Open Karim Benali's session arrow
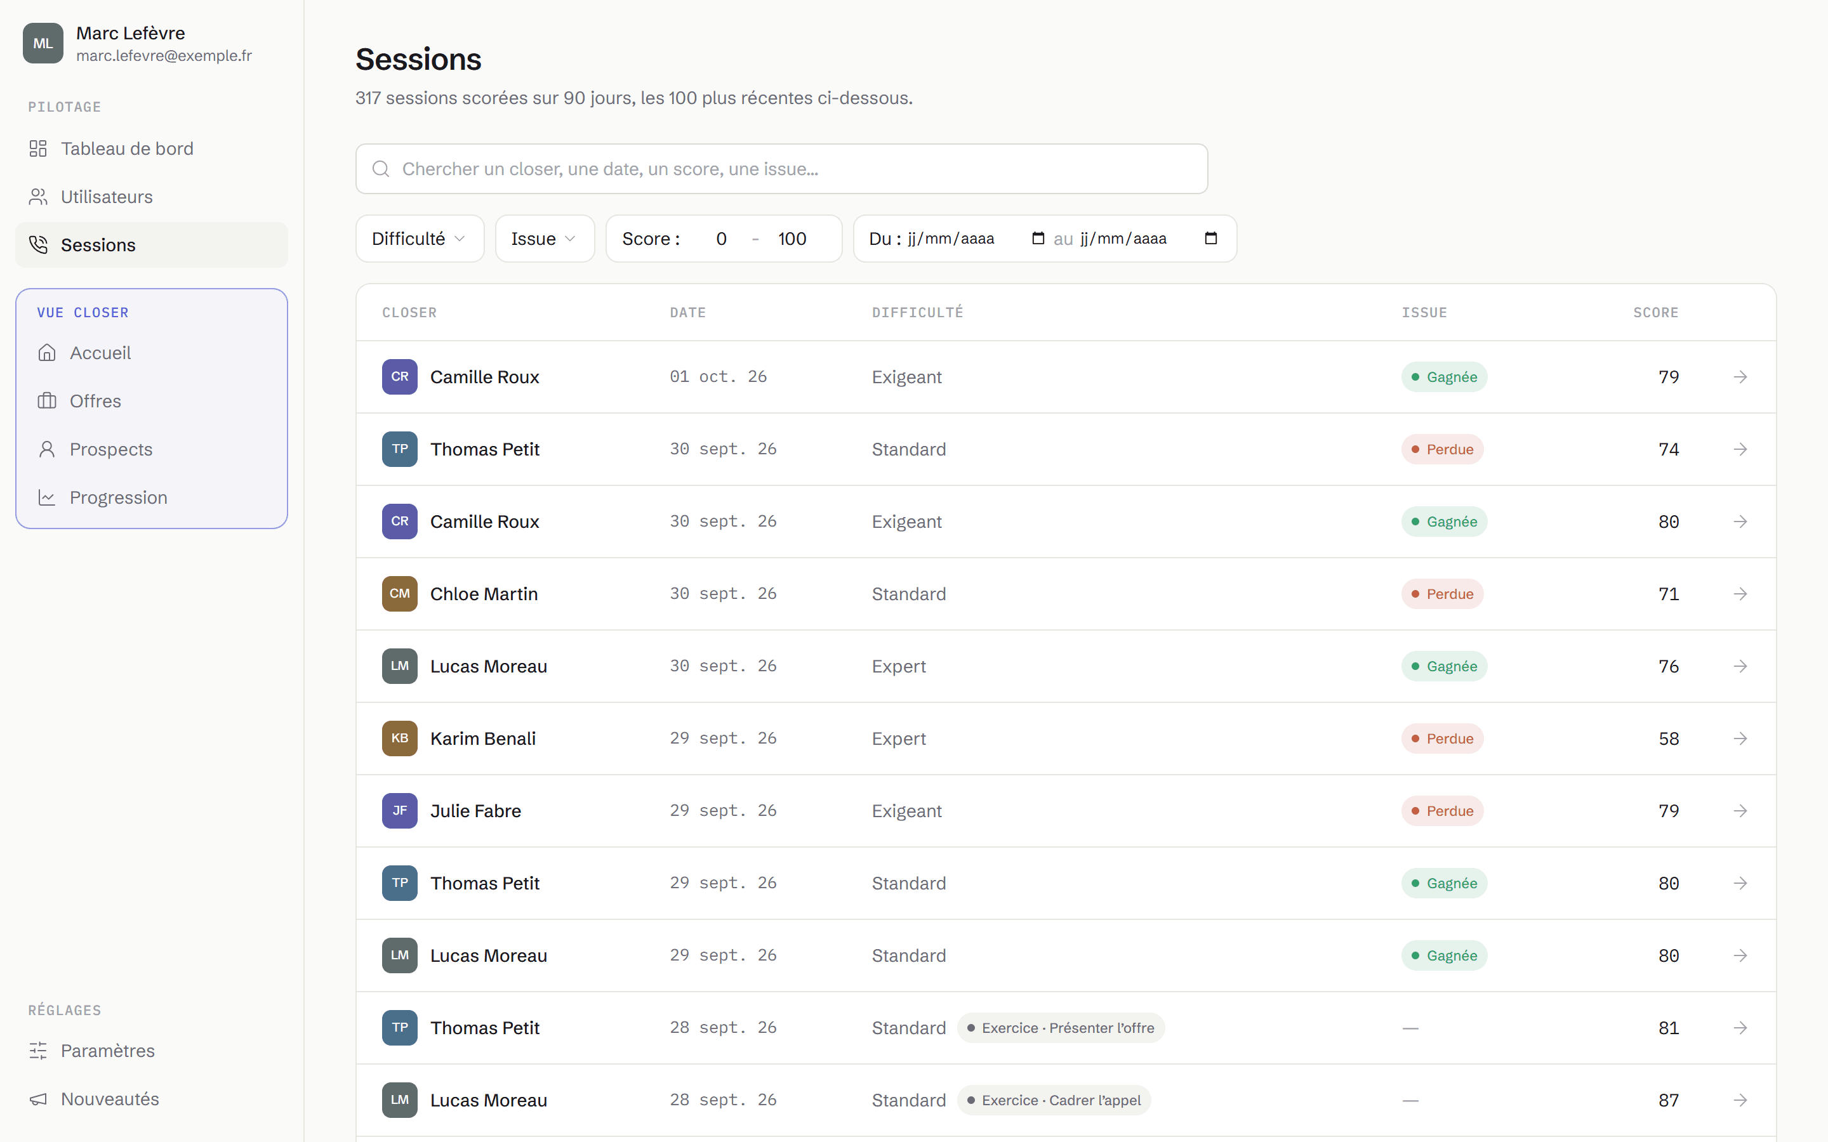Viewport: 1828px width, 1142px height. [x=1740, y=738]
